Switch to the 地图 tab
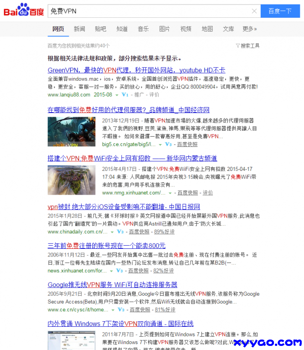This screenshot has width=304, height=350. point(207,29)
